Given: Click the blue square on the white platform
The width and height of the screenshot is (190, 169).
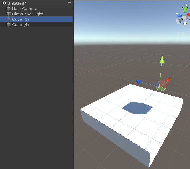Looking at the screenshot, I should pos(137,108).
